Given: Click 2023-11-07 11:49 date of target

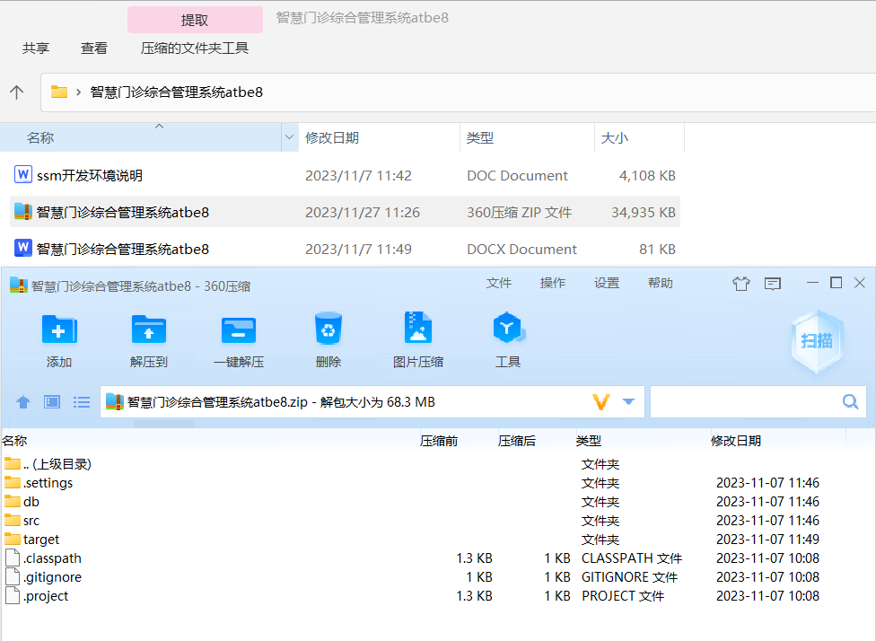Looking at the screenshot, I should pos(767,540).
